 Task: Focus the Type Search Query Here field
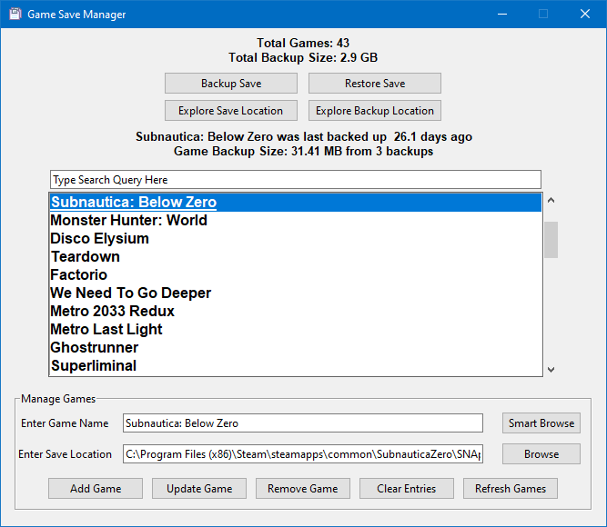coord(296,180)
